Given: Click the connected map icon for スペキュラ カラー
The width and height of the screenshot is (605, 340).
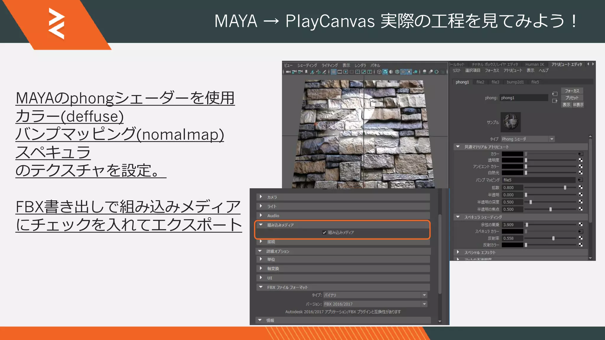Looking at the screenshot, I should [580, 231].
